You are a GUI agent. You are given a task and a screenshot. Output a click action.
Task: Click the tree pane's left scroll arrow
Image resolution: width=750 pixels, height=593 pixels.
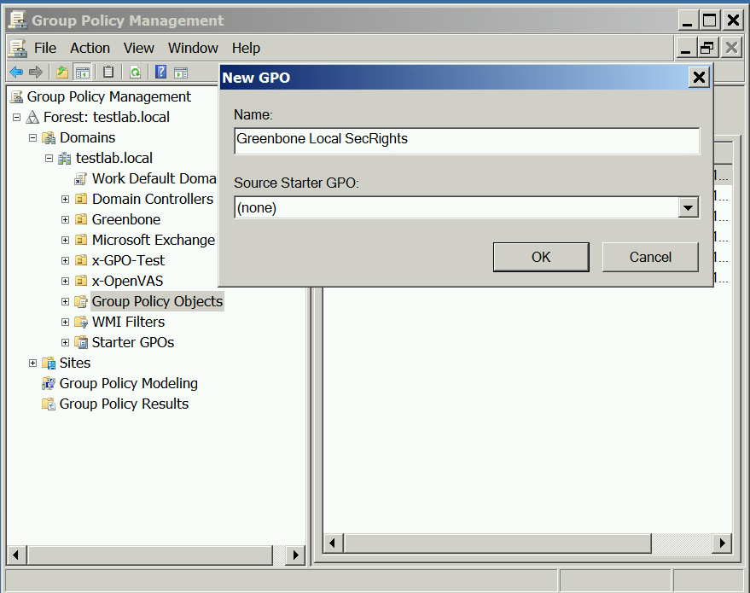(x=17, y=555)
